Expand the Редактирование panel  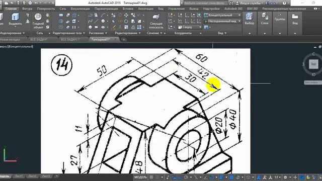pyautogui.click(x=128, y=33)
